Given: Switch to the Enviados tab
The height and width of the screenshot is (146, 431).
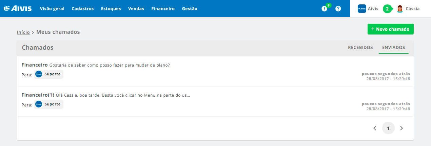Looking at the screenshot, I should point(393,48).
